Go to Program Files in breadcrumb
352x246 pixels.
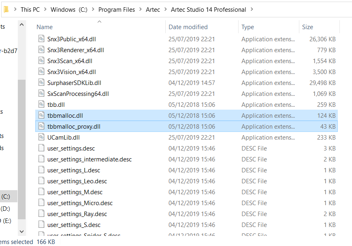point(117,10)
